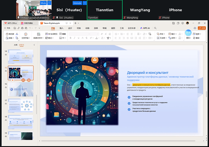
Task: Click the Bold formatting icon
Action: (x=70, y=38)
